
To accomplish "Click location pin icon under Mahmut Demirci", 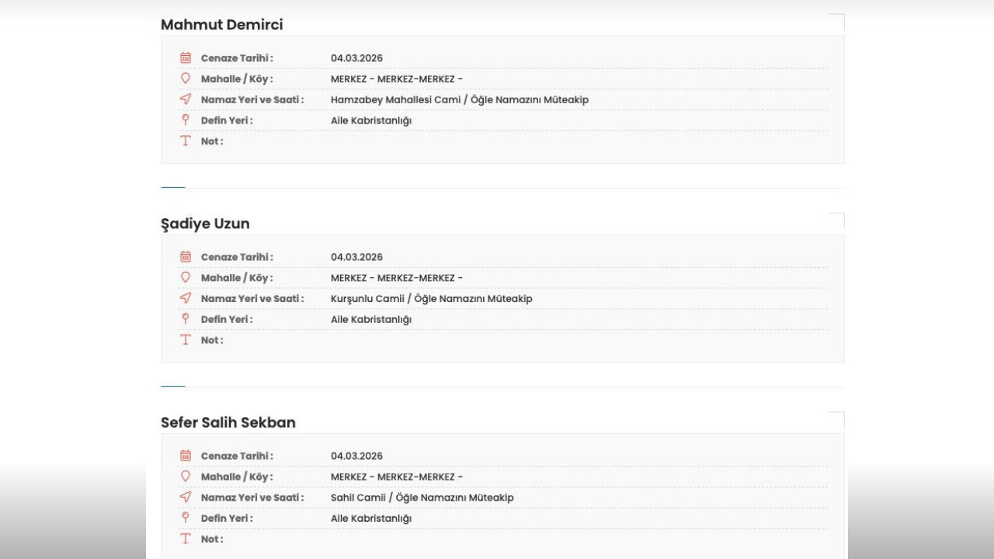I will [x=186, y=78].
